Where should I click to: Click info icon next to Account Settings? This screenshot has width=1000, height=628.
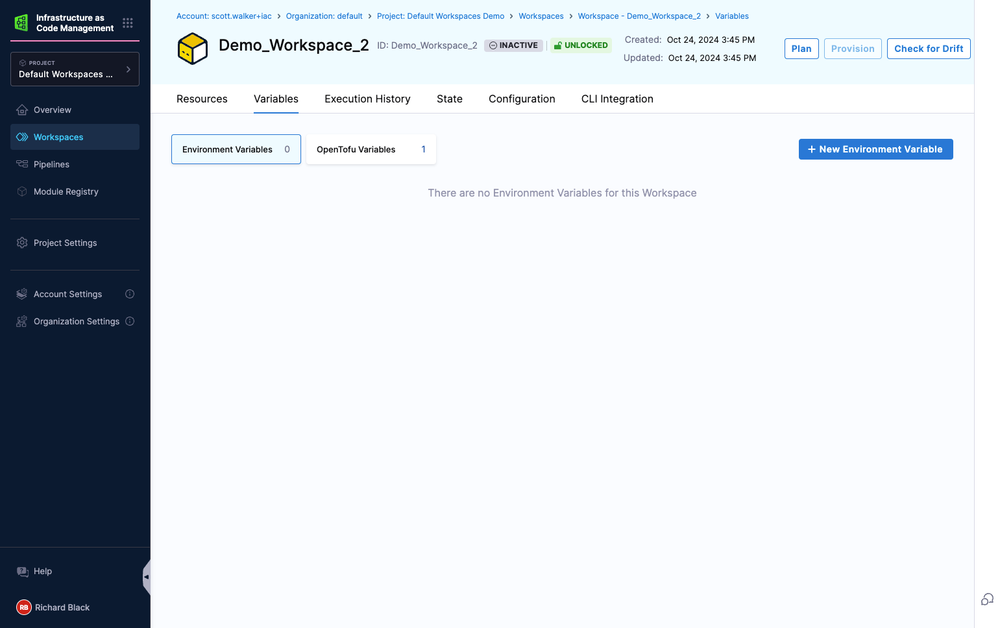pyautogui.click(x=130, y=294)
